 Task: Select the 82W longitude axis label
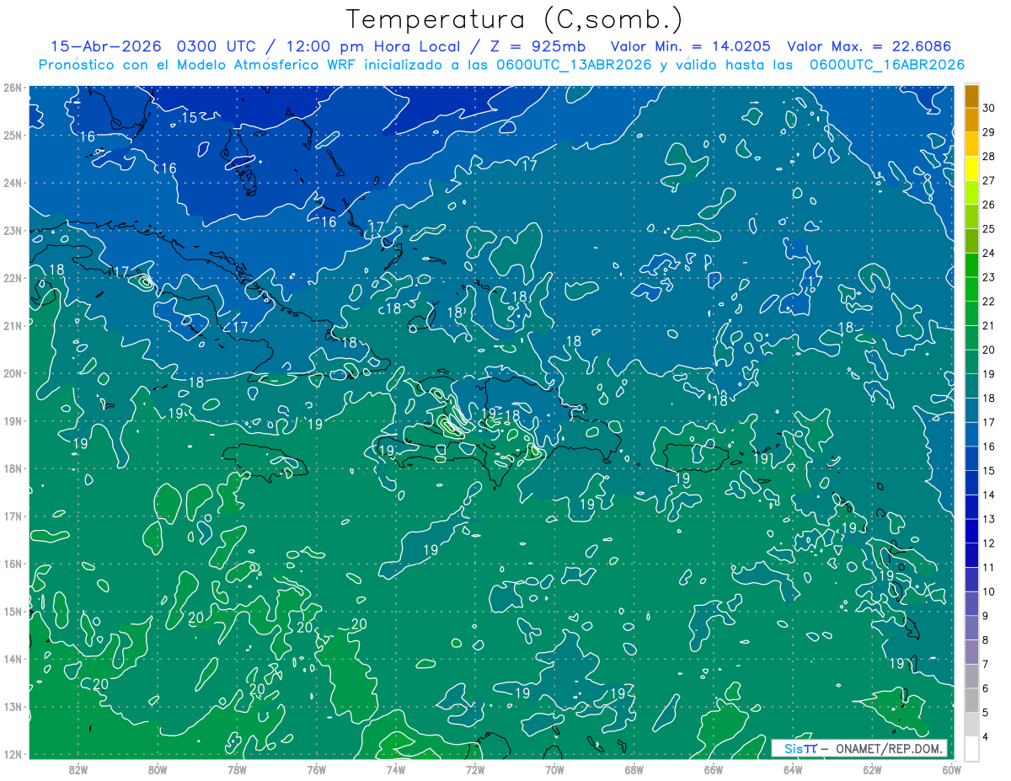[x=78, y=769]
